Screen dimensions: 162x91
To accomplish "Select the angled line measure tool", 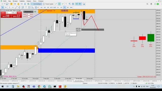I will coord(33,7).
